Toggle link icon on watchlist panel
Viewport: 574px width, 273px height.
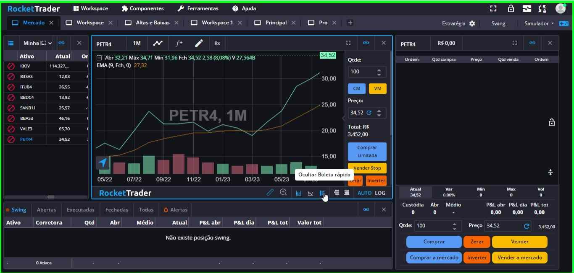[x=62, y=43]
